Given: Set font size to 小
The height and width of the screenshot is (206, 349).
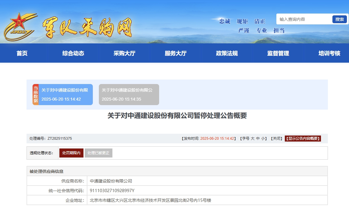Looking at the screenshot, I should 263,138.
